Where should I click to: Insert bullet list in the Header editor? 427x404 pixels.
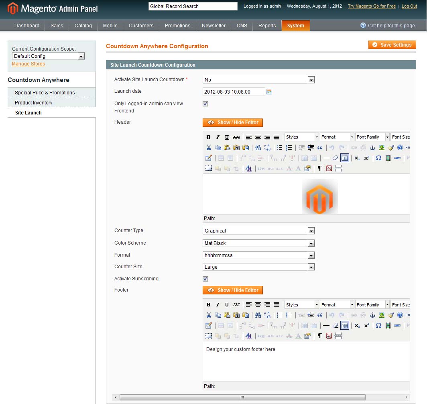(279, 148)
